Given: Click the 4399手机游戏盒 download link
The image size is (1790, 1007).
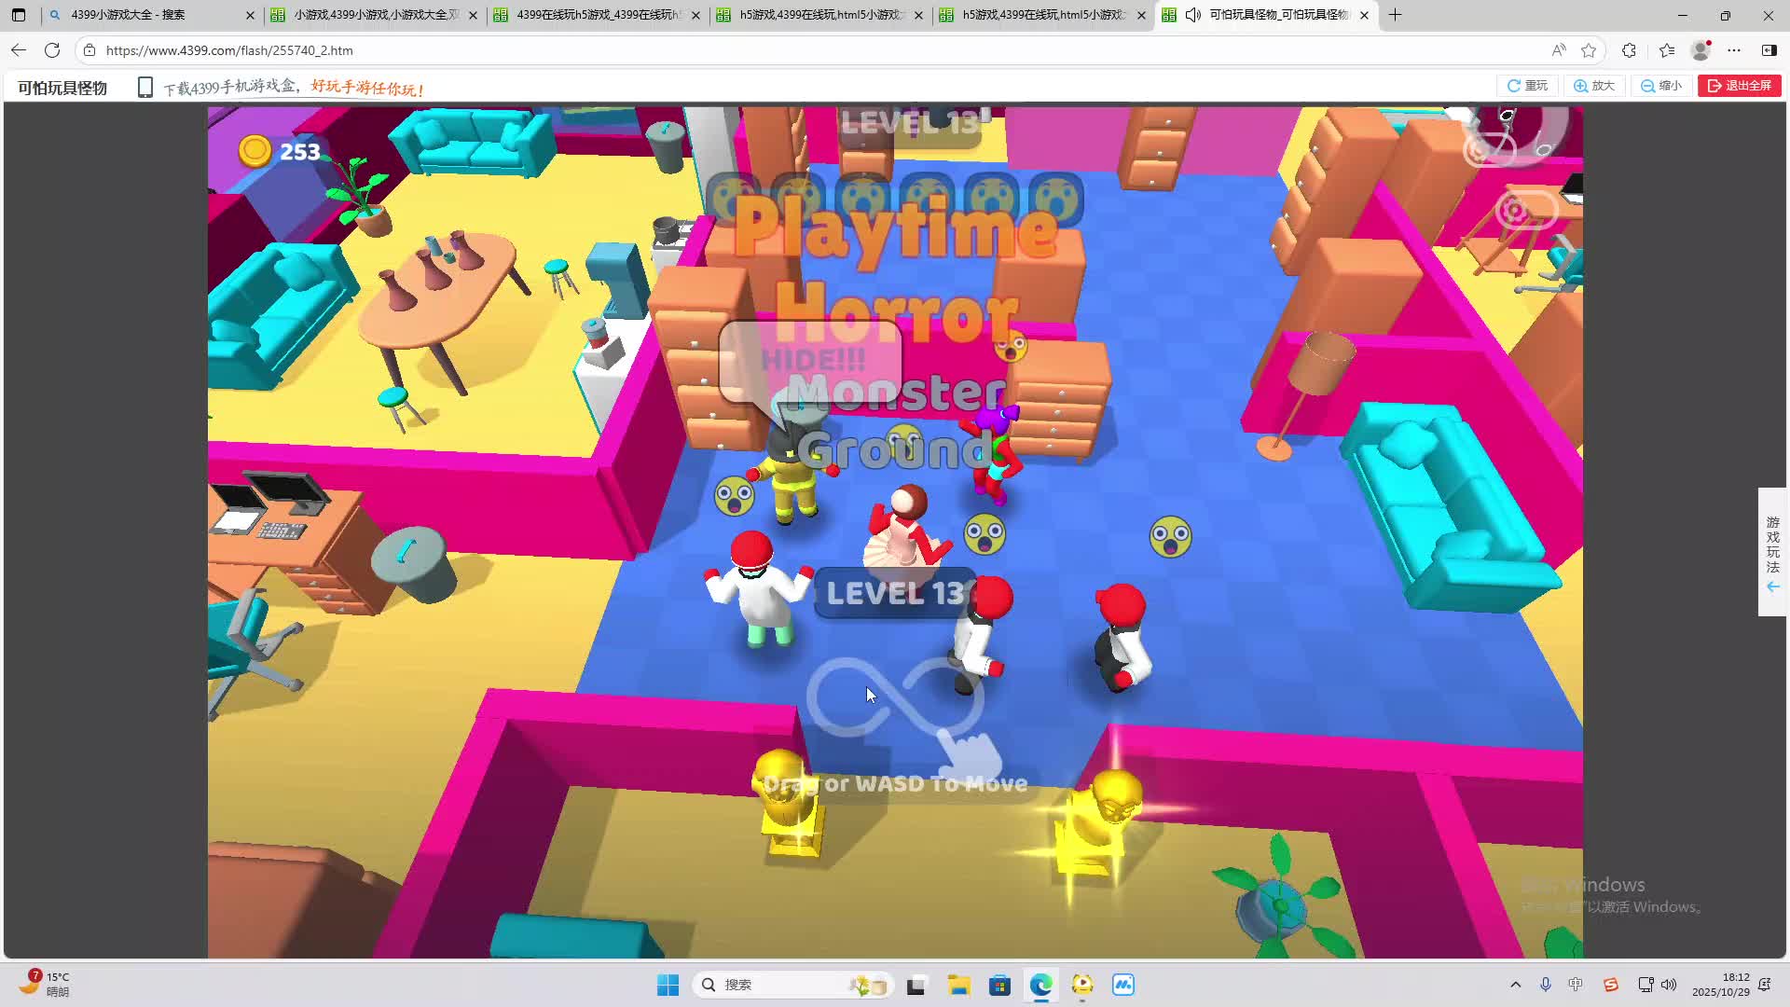Looking at the screenshot, I should tap(230, 88).
